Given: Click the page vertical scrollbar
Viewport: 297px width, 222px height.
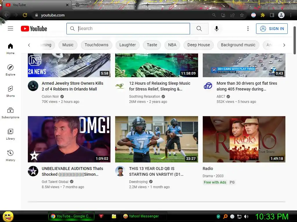Looking at the screenshot, I should click(x=295, y=40).
